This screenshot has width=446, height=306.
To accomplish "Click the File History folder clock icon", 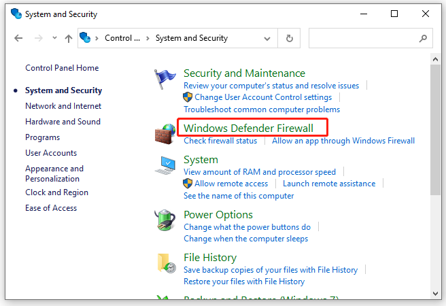I will 167,263.
